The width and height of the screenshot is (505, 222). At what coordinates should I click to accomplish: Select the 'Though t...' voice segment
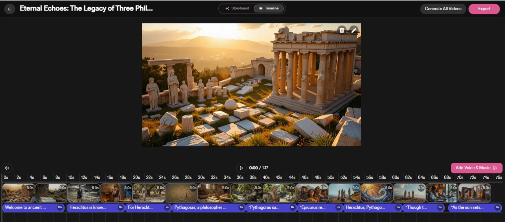click(423, 208)
